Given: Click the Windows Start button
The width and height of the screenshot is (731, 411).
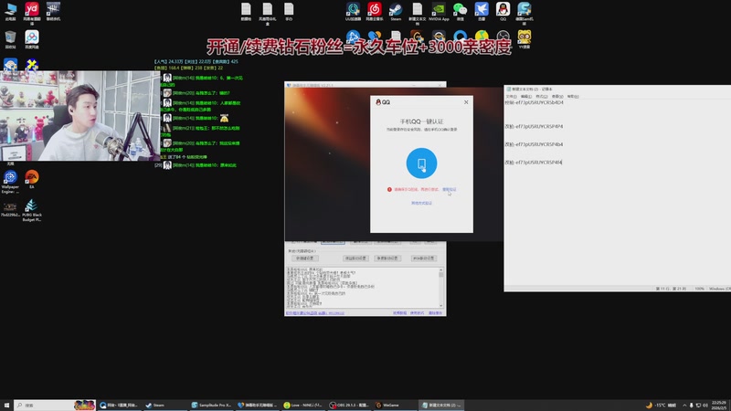Looking at the screenshot, I should pyautogui.click(x=6, y=404).
